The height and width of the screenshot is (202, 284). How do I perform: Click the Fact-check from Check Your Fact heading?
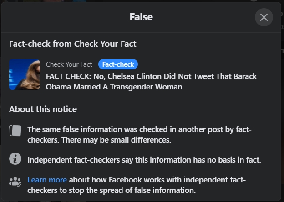point(73,44)
